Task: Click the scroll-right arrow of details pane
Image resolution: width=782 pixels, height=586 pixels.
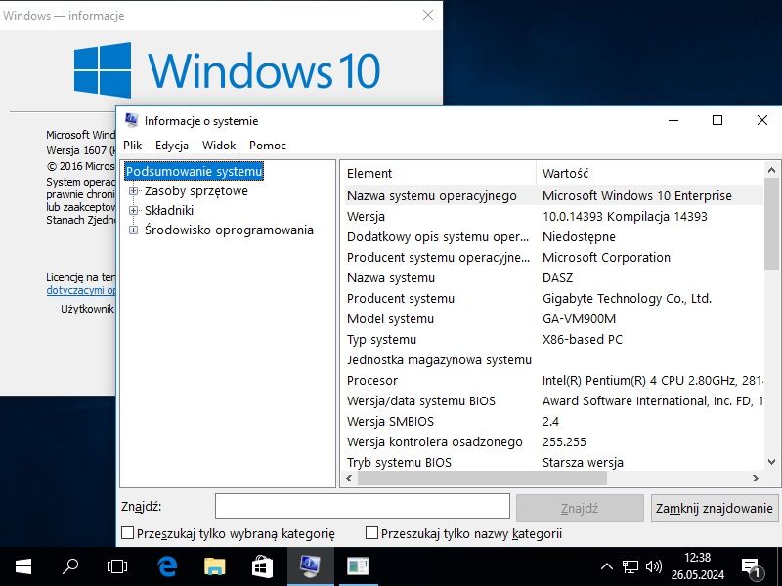Action: pos(756,478)
